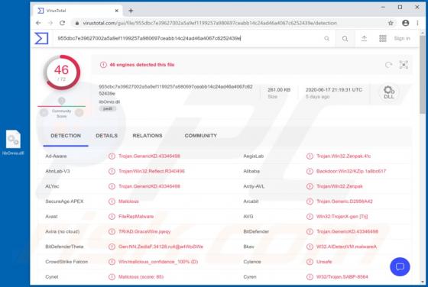Vote up with the right community score button

[x=79, y=112]
